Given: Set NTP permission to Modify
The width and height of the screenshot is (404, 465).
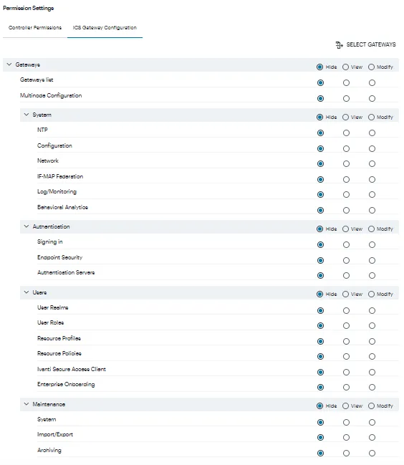Looking at the screenshot, I should pyautogui.click(x=372, y=133).
